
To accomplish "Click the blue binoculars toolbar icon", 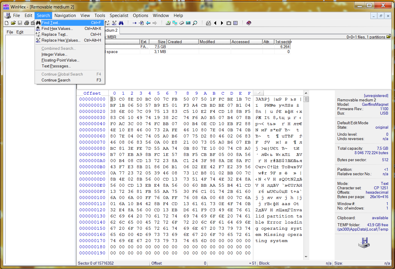I will (121, 23).
